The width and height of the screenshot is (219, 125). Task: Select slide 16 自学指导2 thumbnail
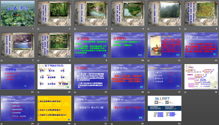(x=128, y=77)
